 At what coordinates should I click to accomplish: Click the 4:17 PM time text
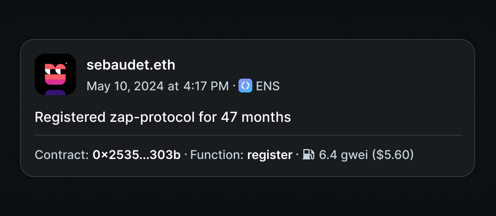pyautogui.click(x=206, y=86)
